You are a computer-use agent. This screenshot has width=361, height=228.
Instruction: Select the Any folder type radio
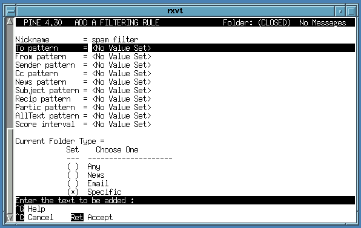click(73, 167)
